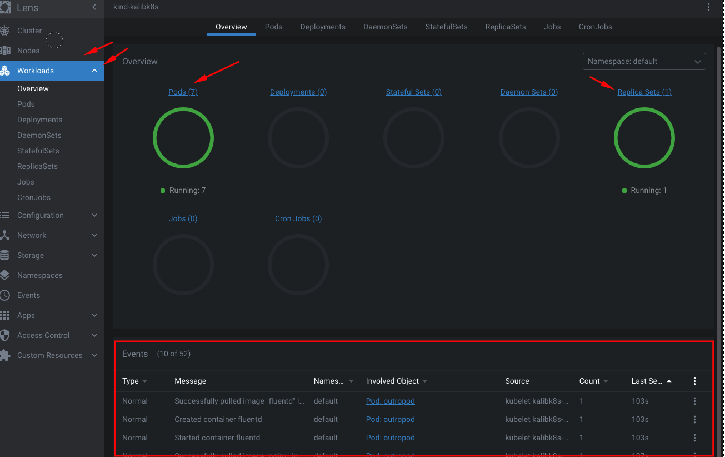Collapse the Workloads section chevron
725x457 pixels.
94,71
